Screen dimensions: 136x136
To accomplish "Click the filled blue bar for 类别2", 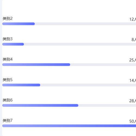I will (x=18, y=24).
